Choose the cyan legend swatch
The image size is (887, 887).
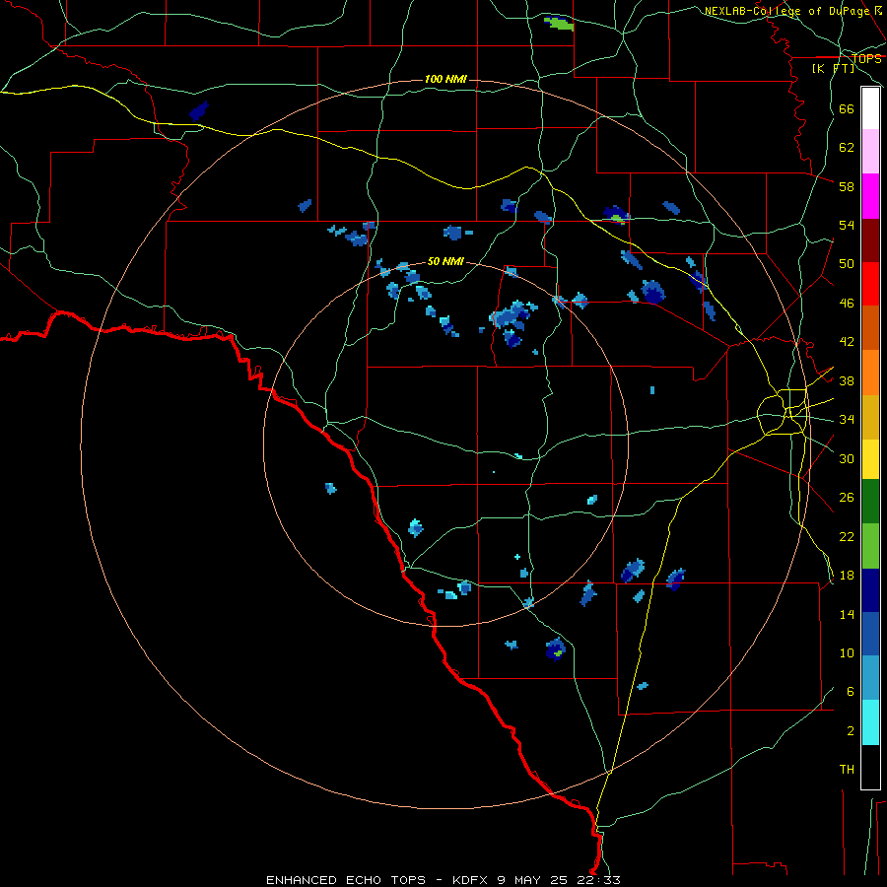click(x=870, y=722)
